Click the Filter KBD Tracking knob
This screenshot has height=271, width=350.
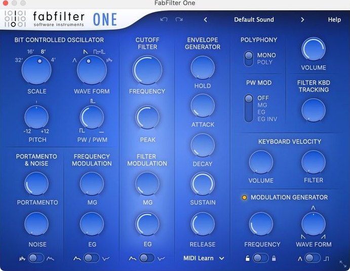(x=314, y=110)
